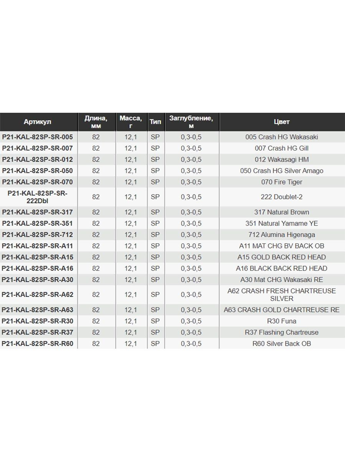The image size is (345, 461).
Task: Select article P21-KAL-82SP-SR-A15 cell
Action: [37, 257]
